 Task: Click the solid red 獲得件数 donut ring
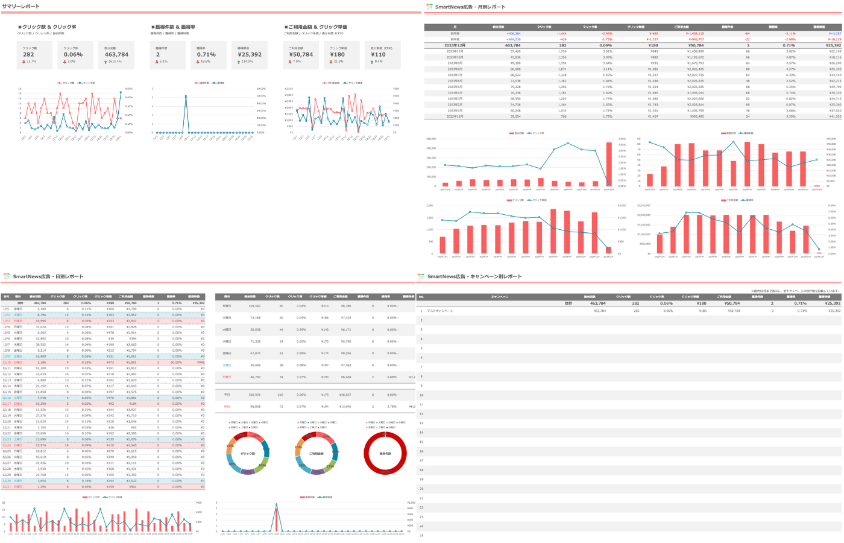point(385,453)
